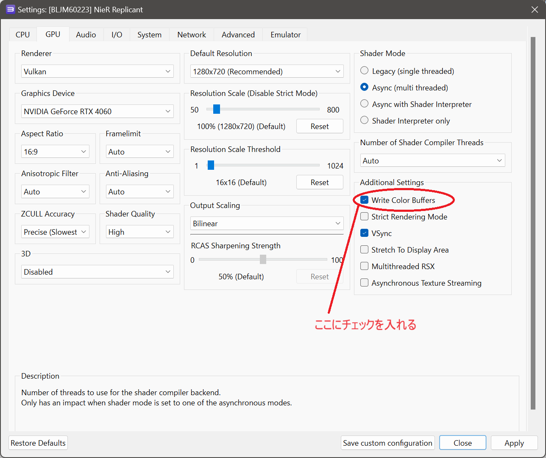
Task: Enable Strict Rendering Mode checkbox
Action: pos(364,216)
